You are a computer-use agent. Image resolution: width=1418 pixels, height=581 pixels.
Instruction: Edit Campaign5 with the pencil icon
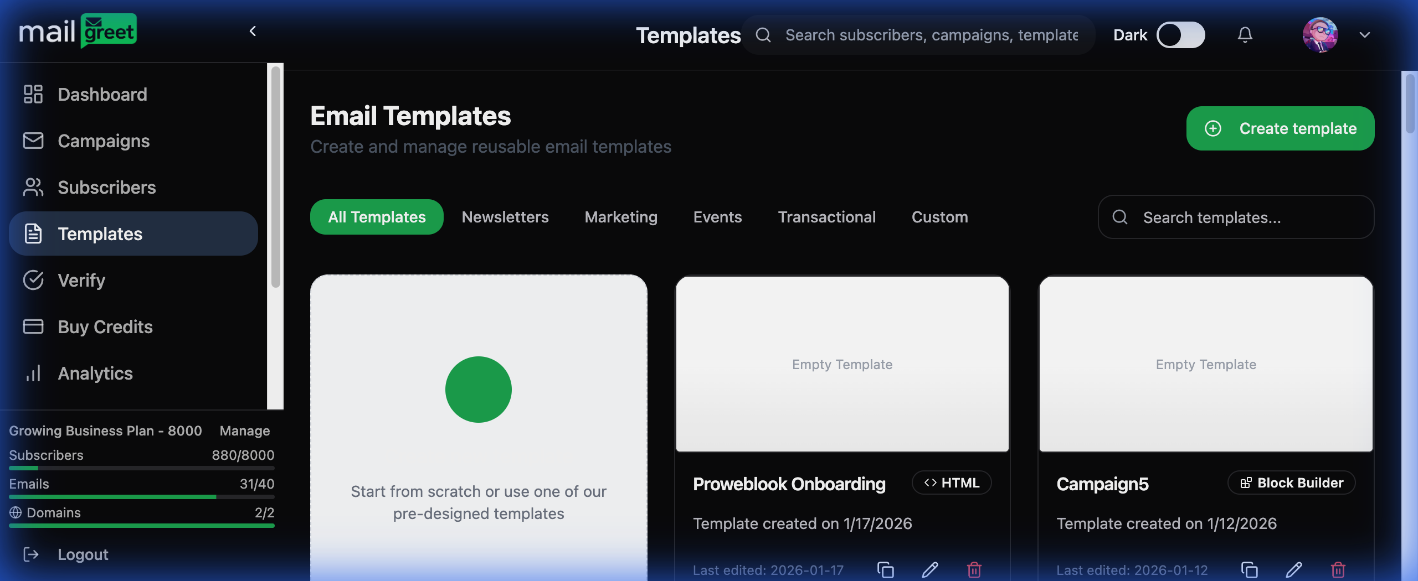(1294, 570)
